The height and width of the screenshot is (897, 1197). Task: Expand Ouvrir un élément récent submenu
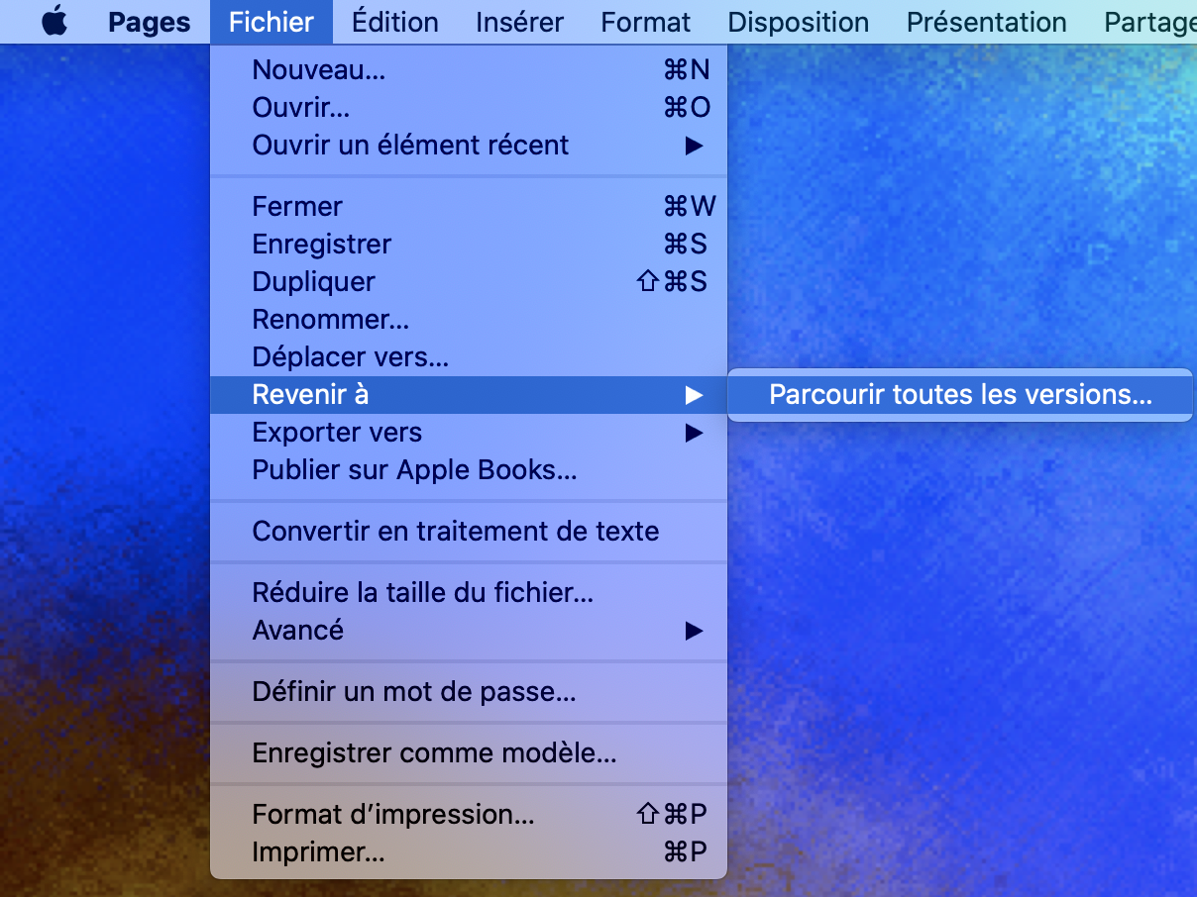[x=469, y=145]
